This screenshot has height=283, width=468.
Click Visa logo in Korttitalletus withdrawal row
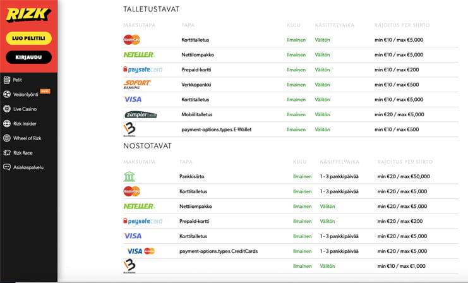point(133,236)
